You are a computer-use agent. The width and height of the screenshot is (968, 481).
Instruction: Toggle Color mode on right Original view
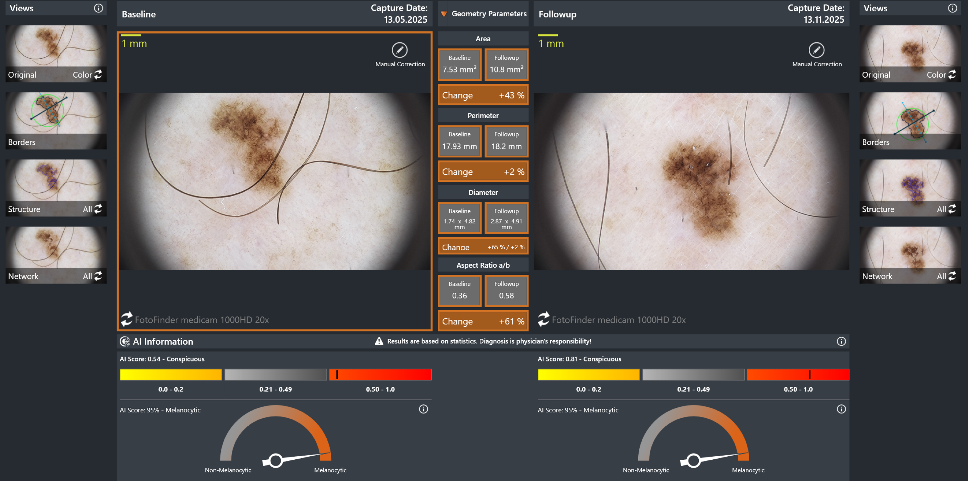tap(952, 75)
